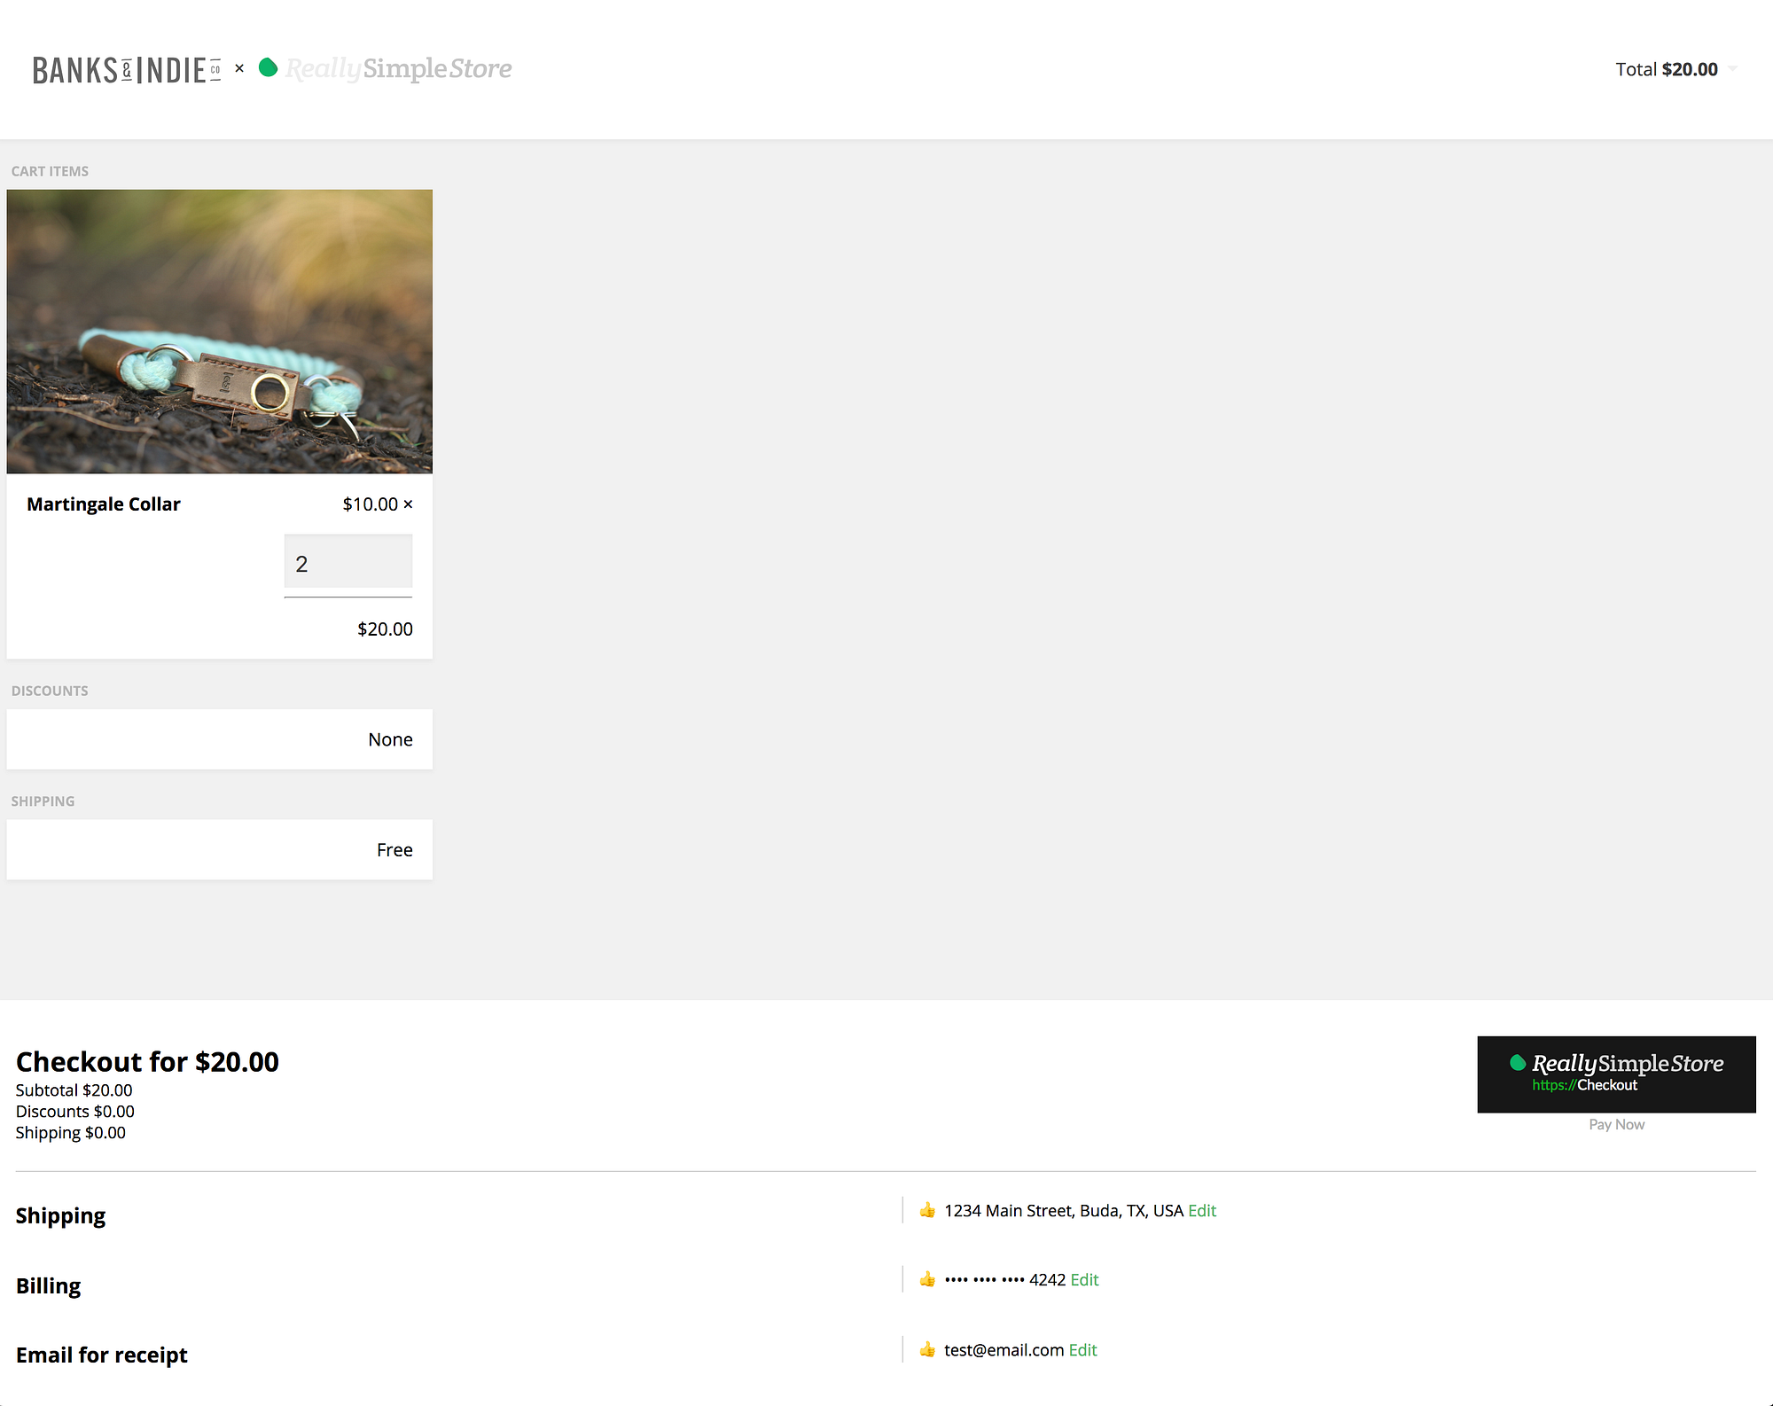This screenshot has height=1406, width=1773.
Task: Expand the Total $20.00 dropdown arrow
Action: click(1733, 68)
